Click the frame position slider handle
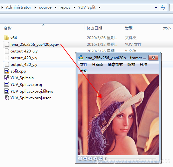Screen dimensions: 173x167 (x=106, y=158)
